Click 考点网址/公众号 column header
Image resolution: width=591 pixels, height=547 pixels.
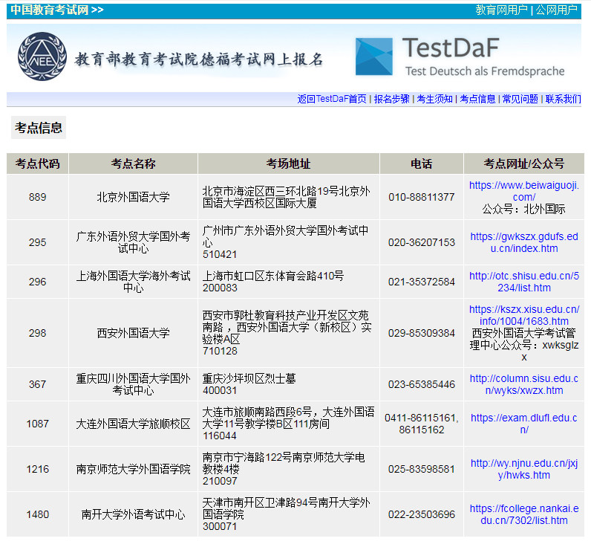(524, 164)
